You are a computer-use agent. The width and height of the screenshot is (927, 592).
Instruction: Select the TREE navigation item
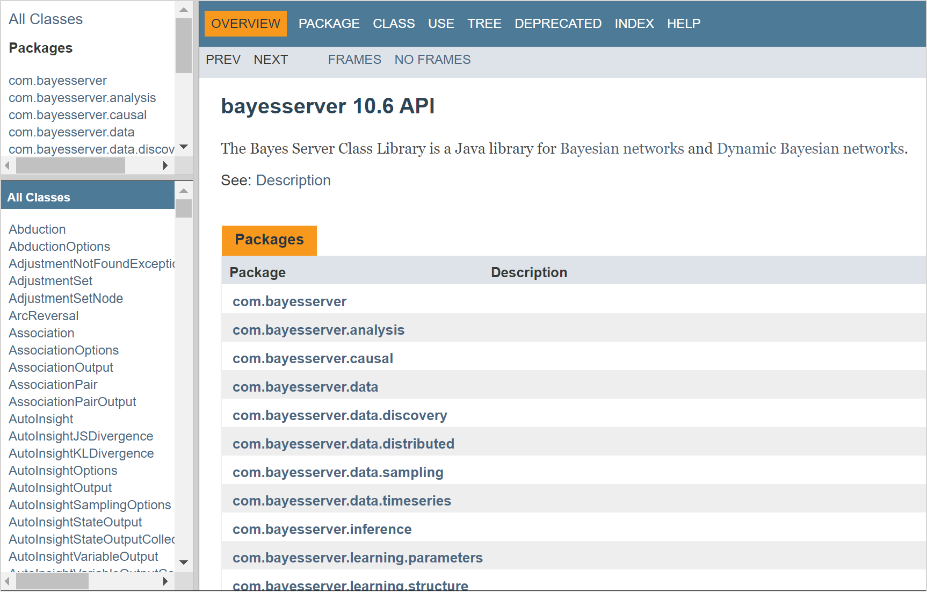click(x=484, y=23)
